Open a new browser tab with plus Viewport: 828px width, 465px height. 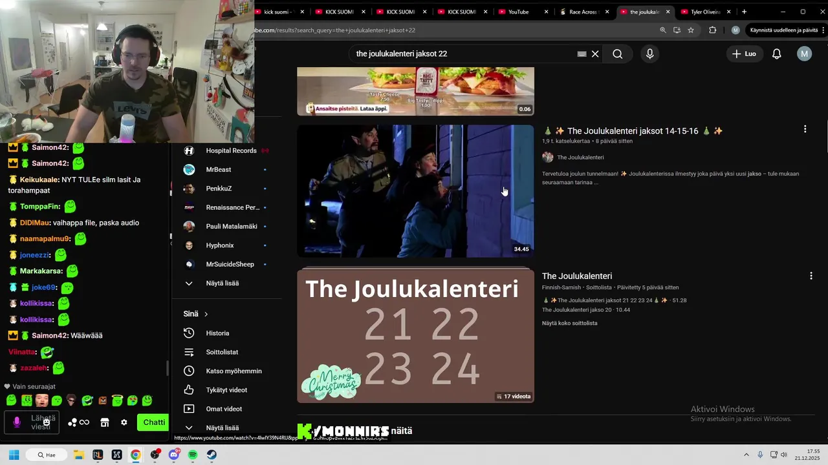pyautogui.click(x=744, y=12)
